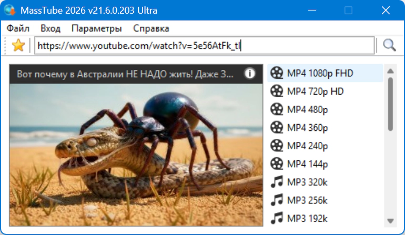Open video info via the 'i' icon

[250, 74]
